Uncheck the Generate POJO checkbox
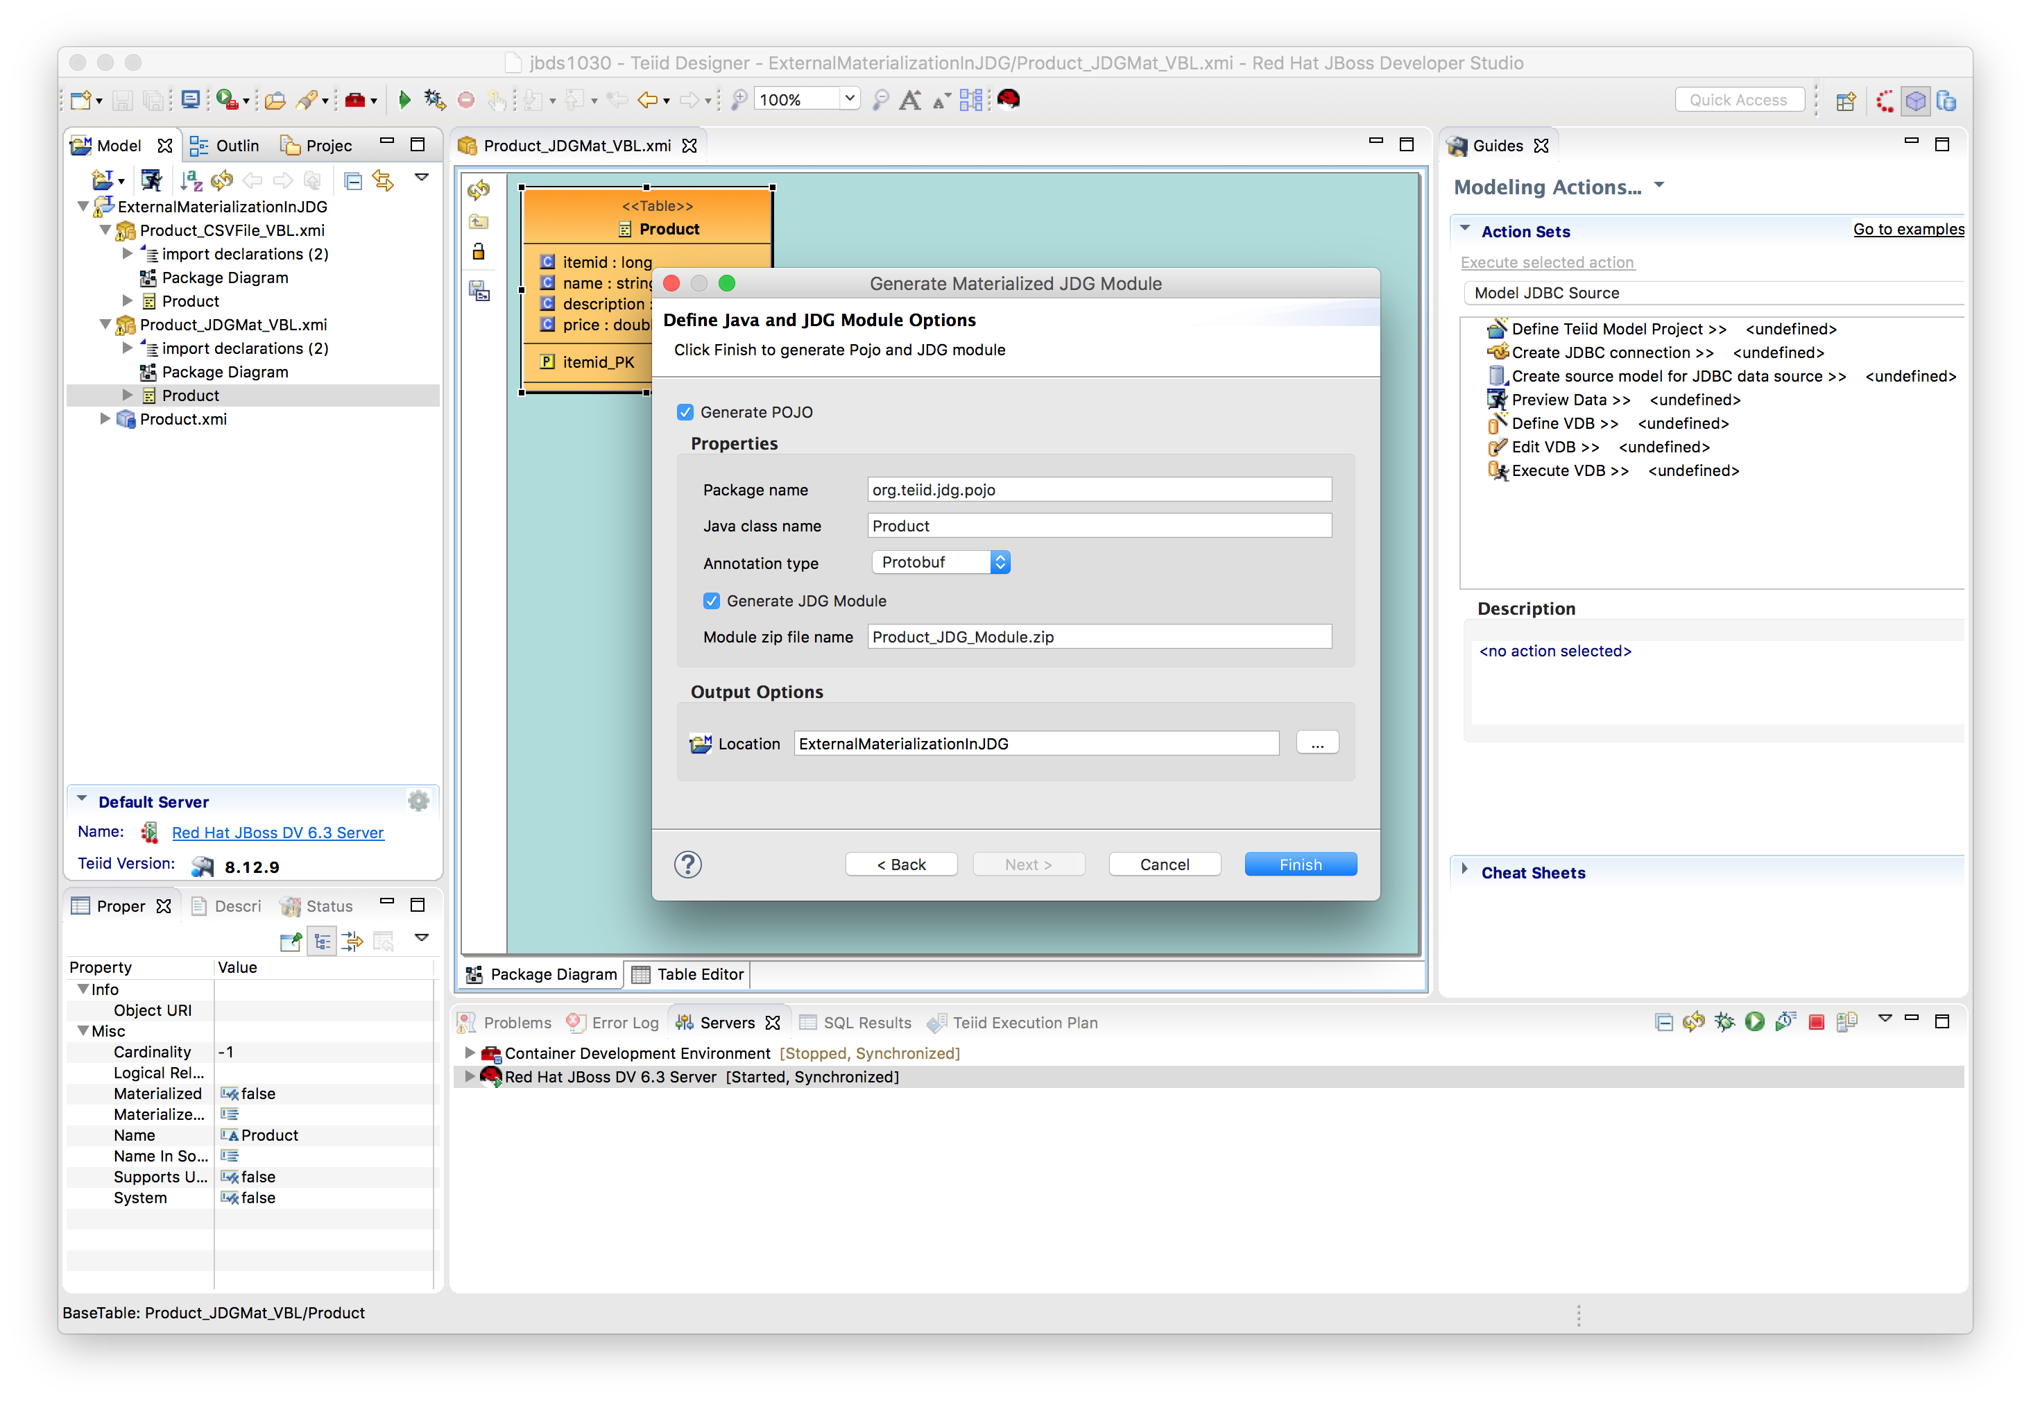This screenshot has height=1403, width=2031. (685, 412)
